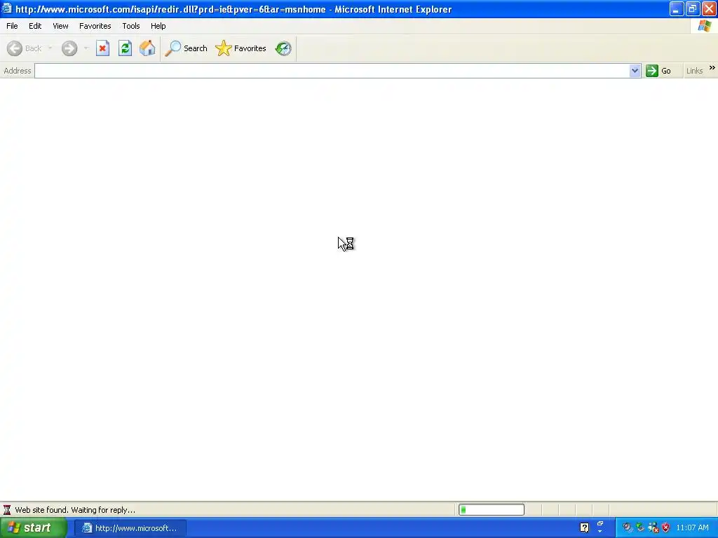
Task: Expand the Forward button history dropdown arrow
Action: point(86,48)
